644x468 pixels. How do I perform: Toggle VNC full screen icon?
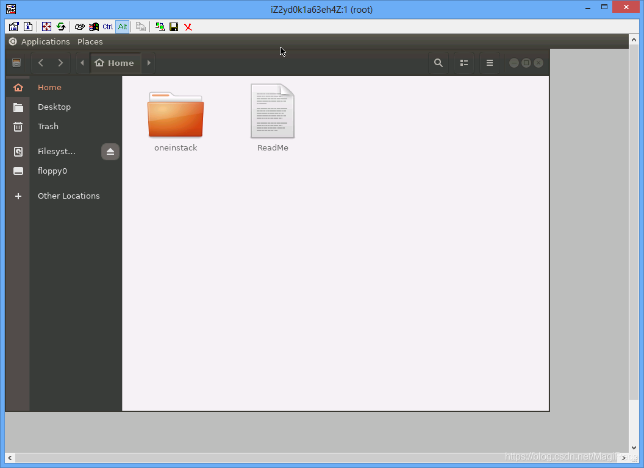pos(47,27)
